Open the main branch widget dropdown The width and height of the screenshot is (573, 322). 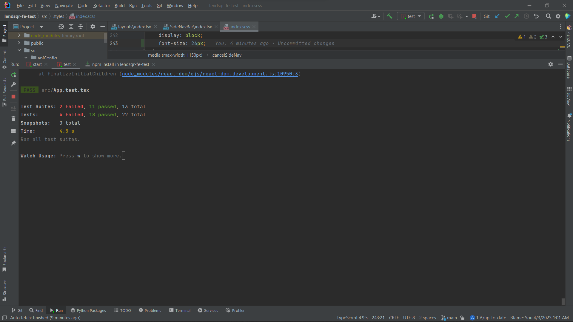[x=449, y=318]
